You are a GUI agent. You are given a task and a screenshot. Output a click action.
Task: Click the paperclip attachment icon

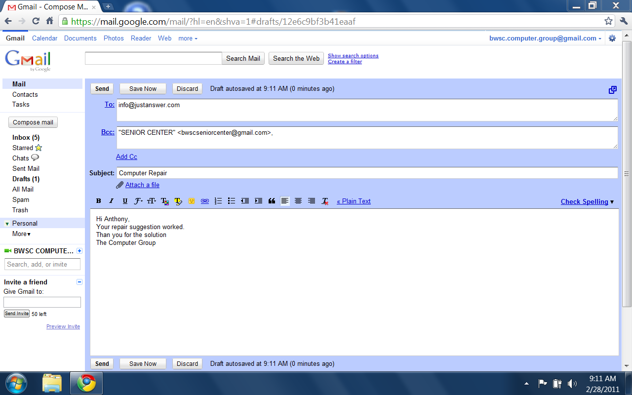tap(119, 185)
